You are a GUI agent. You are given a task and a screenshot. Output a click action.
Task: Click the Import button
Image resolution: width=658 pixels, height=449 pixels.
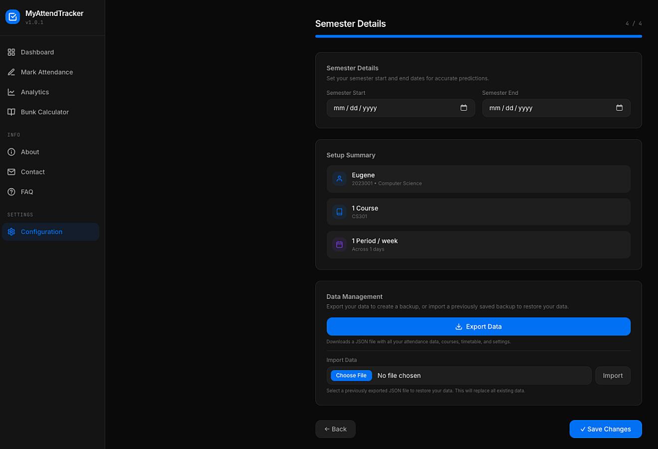point(613,375)
